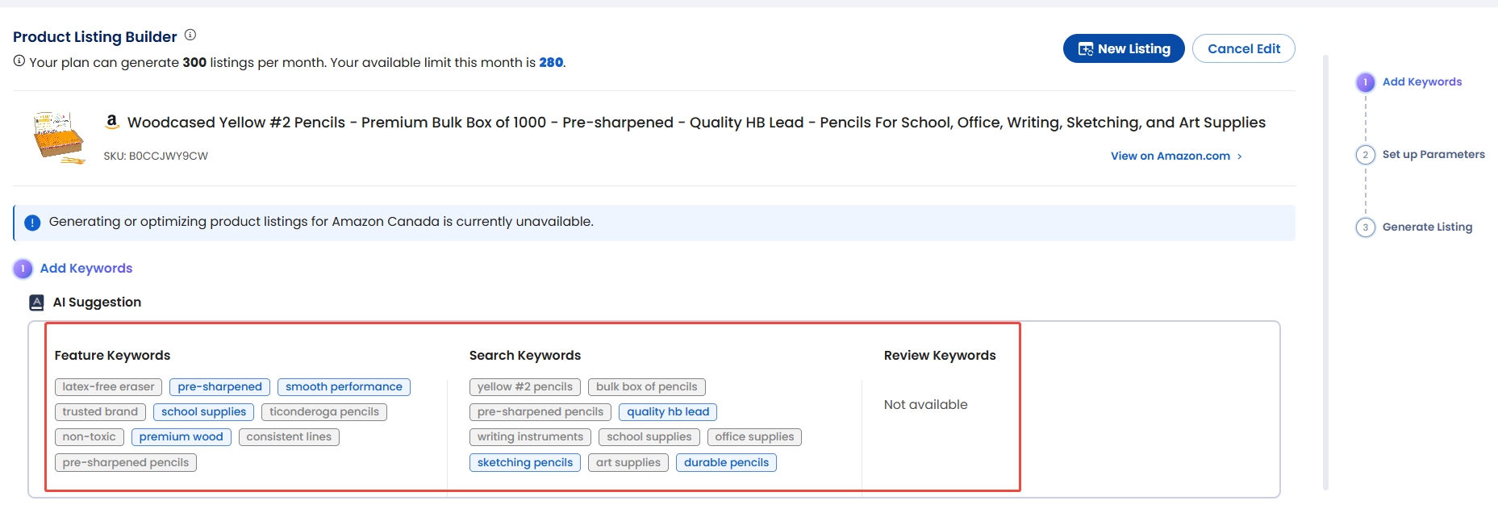Go to Add Keywords step in sidebar
The image size is (1498, 513).
pyautogui.click(x=1422, y=81)
